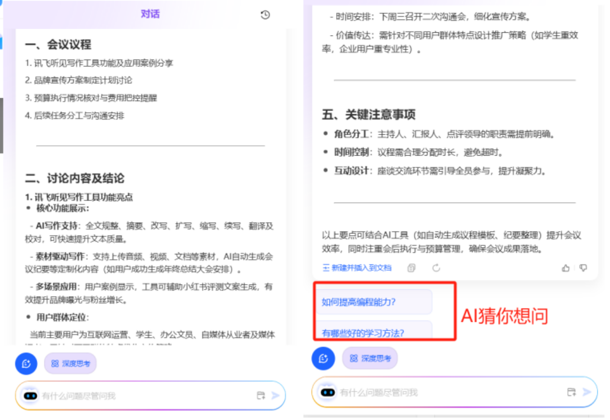The image size is (610, 420).
Task: Click heading 五、关键注意事项
Action: (368, 114)
